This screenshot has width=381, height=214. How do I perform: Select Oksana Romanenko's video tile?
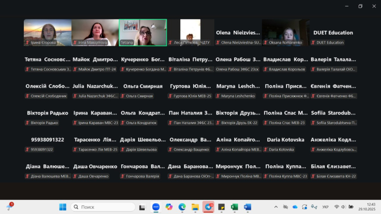pyautogui.click(x=285, y=32)
